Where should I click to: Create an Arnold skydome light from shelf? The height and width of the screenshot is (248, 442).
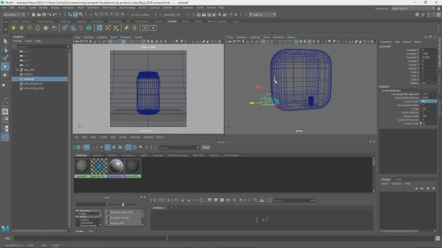[38, 28]
